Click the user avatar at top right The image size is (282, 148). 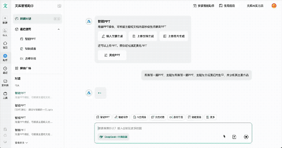[274, 6]
